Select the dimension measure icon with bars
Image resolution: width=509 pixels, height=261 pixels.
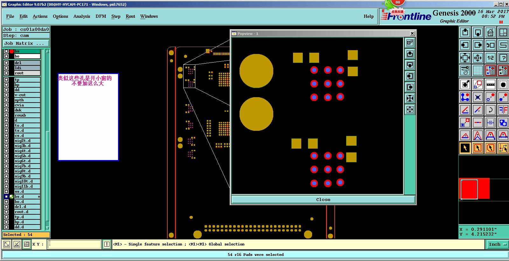pos(491,123)
